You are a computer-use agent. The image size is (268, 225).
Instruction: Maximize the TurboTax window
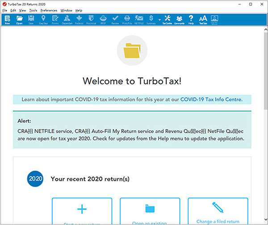pyautogui.click(x=251, y=4)
